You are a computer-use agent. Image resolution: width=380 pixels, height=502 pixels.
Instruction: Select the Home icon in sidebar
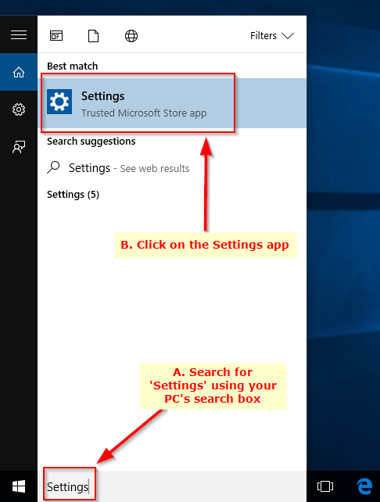(19, 72)
